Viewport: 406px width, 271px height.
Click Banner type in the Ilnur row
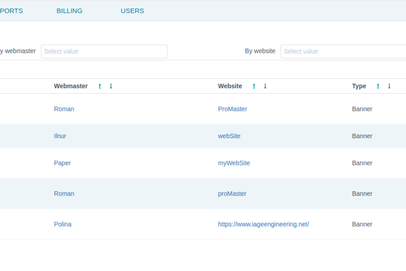(362, 136)
